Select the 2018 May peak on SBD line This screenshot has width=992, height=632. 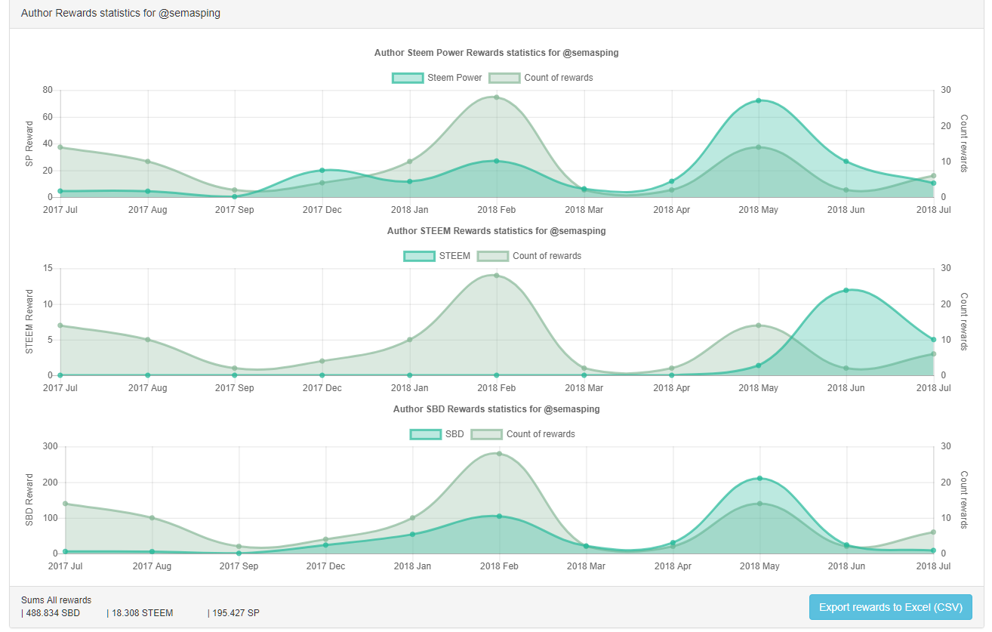759,478
